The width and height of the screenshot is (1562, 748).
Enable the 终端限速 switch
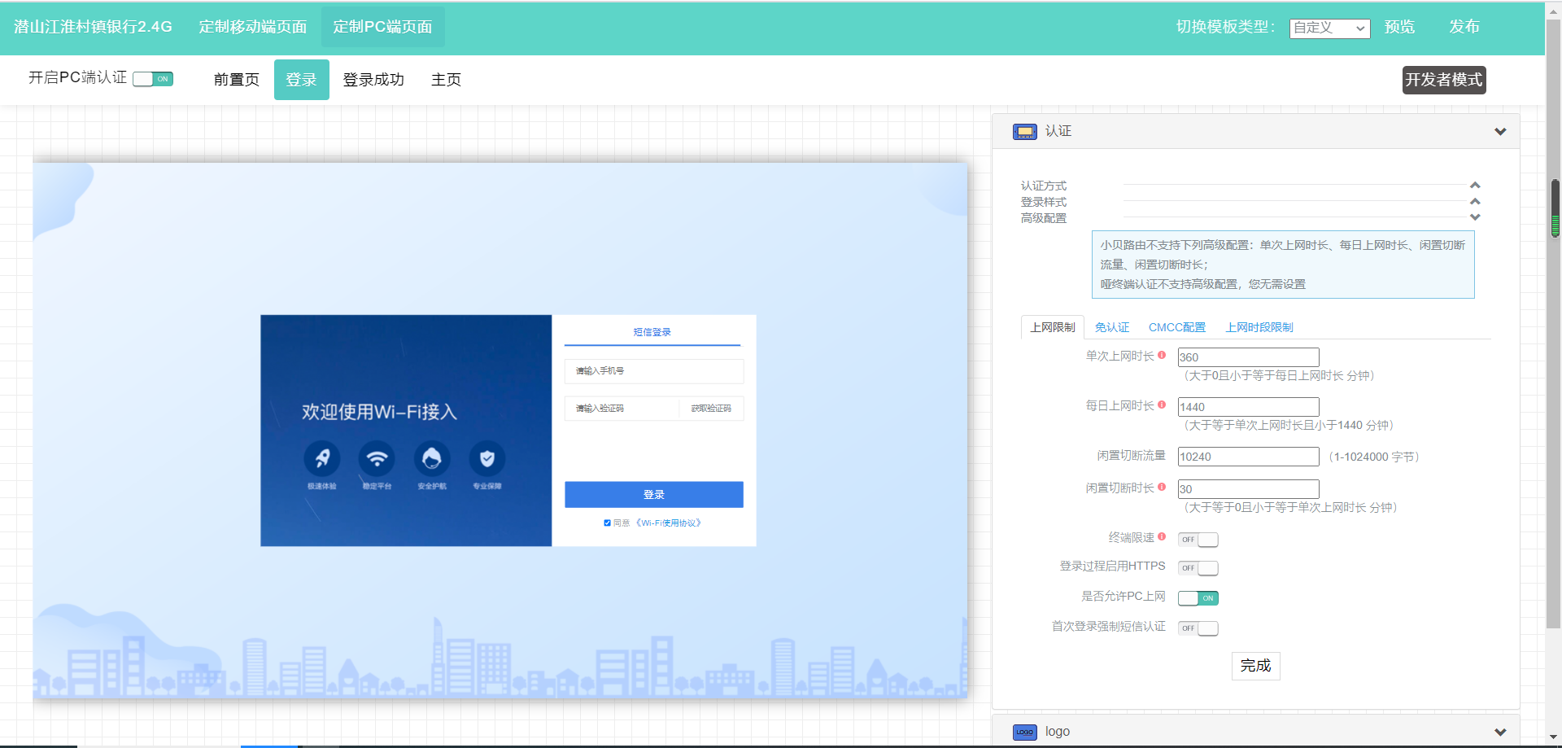coord(1198,540)
